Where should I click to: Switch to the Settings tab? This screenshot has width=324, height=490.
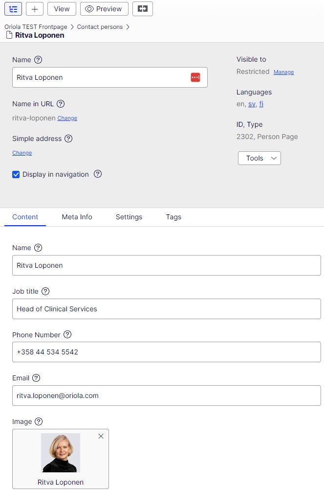(x=129, y=217)
